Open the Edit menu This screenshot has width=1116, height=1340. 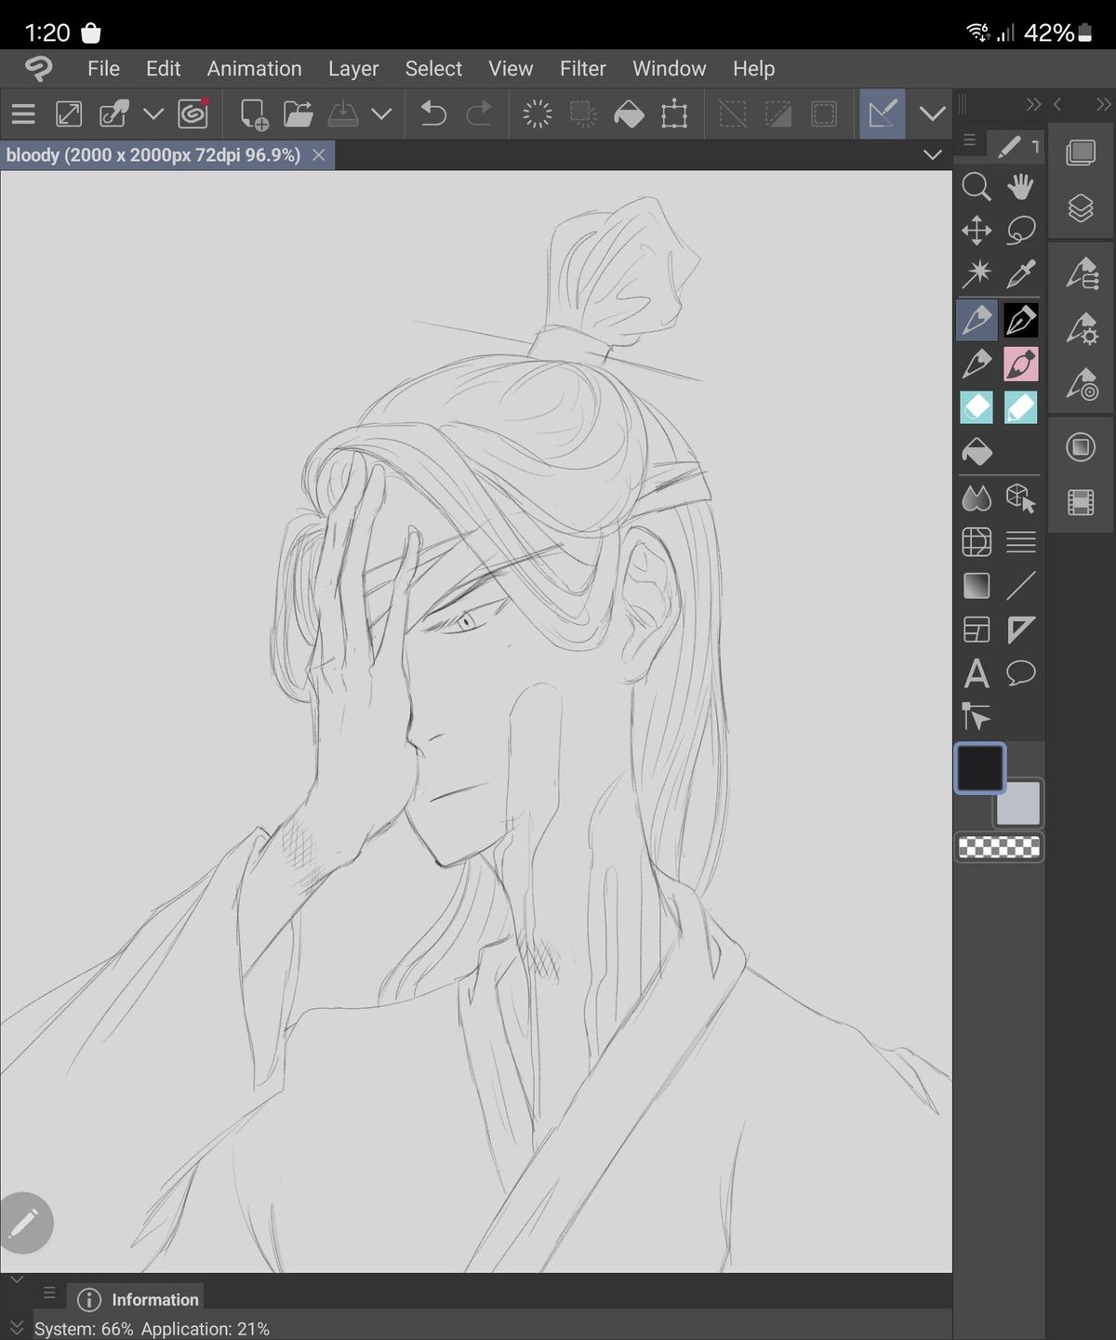(x=163, y=69)
